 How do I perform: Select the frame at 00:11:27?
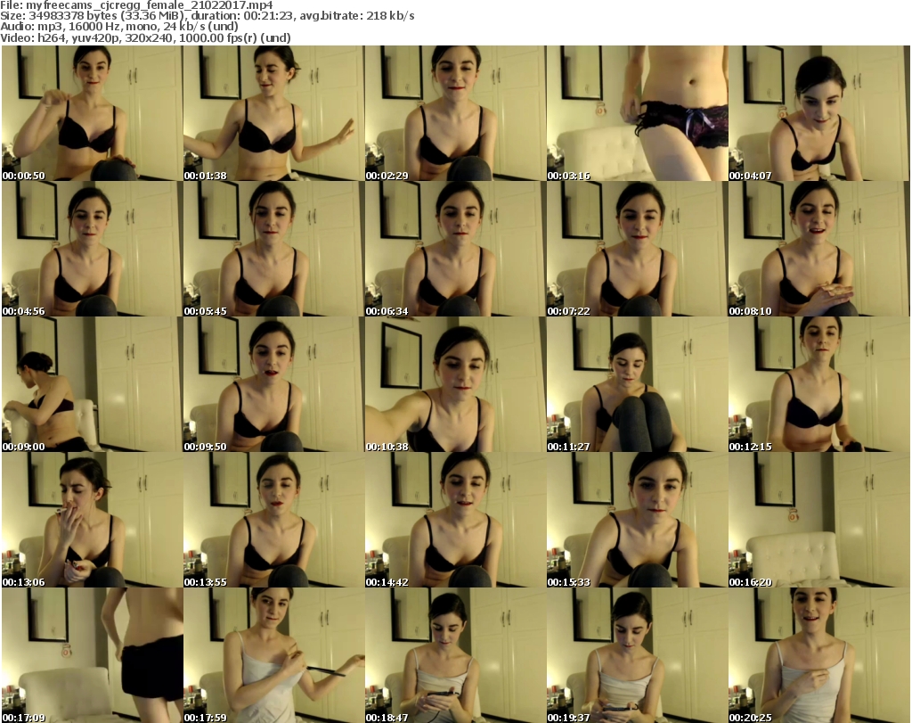click(x=637, y=385)
